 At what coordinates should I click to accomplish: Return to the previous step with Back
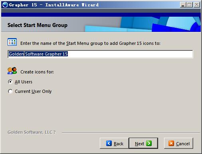[x=114, y=143]
